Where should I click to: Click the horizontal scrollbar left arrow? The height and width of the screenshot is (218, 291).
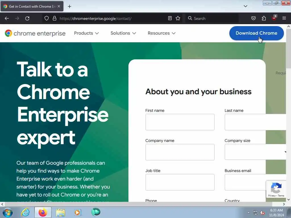click(x=2, y=204)
